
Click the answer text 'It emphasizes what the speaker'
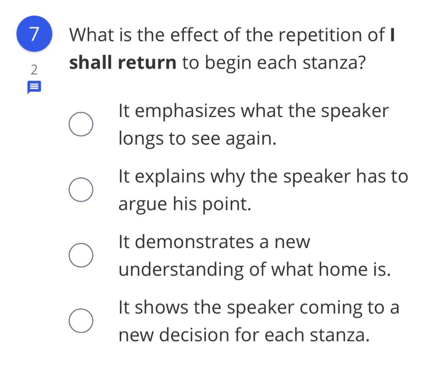click(253, 111)
